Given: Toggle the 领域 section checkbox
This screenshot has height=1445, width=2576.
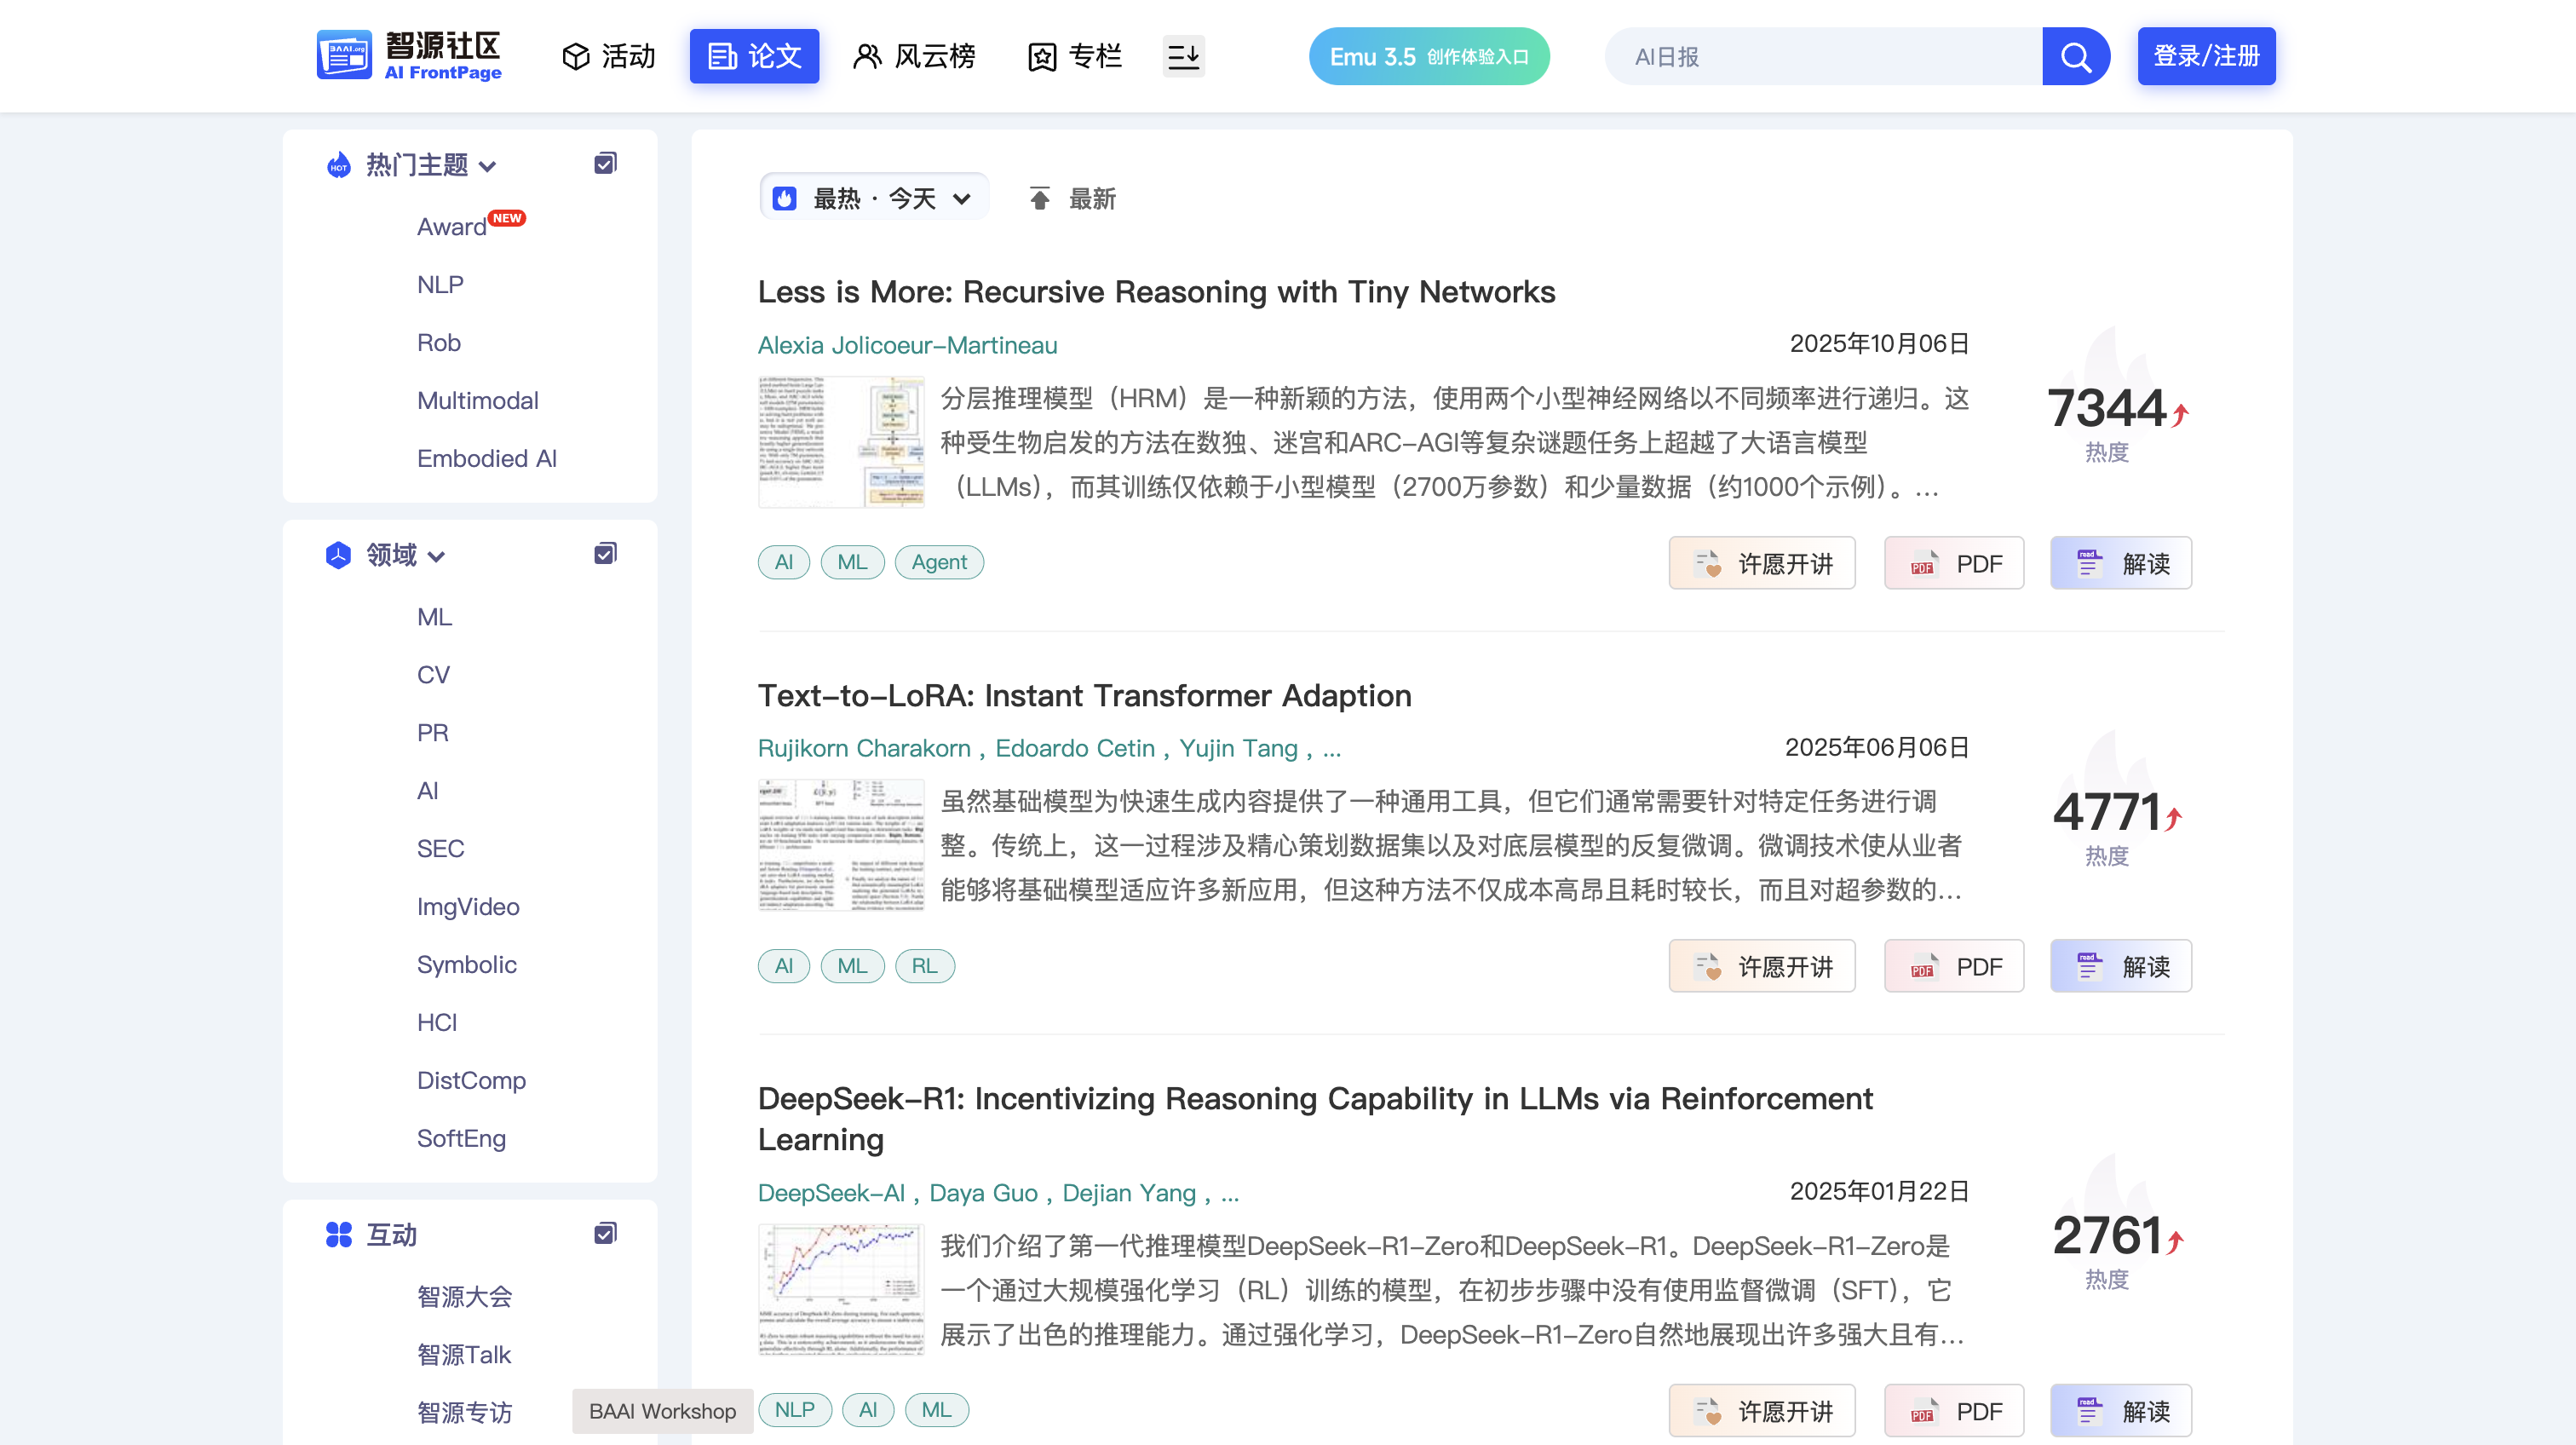Looking at the screenshot, I should pyautogui.click(x=605, y=554).
